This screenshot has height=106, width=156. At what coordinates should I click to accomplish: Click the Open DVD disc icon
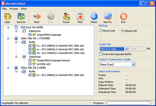point(8,16)
